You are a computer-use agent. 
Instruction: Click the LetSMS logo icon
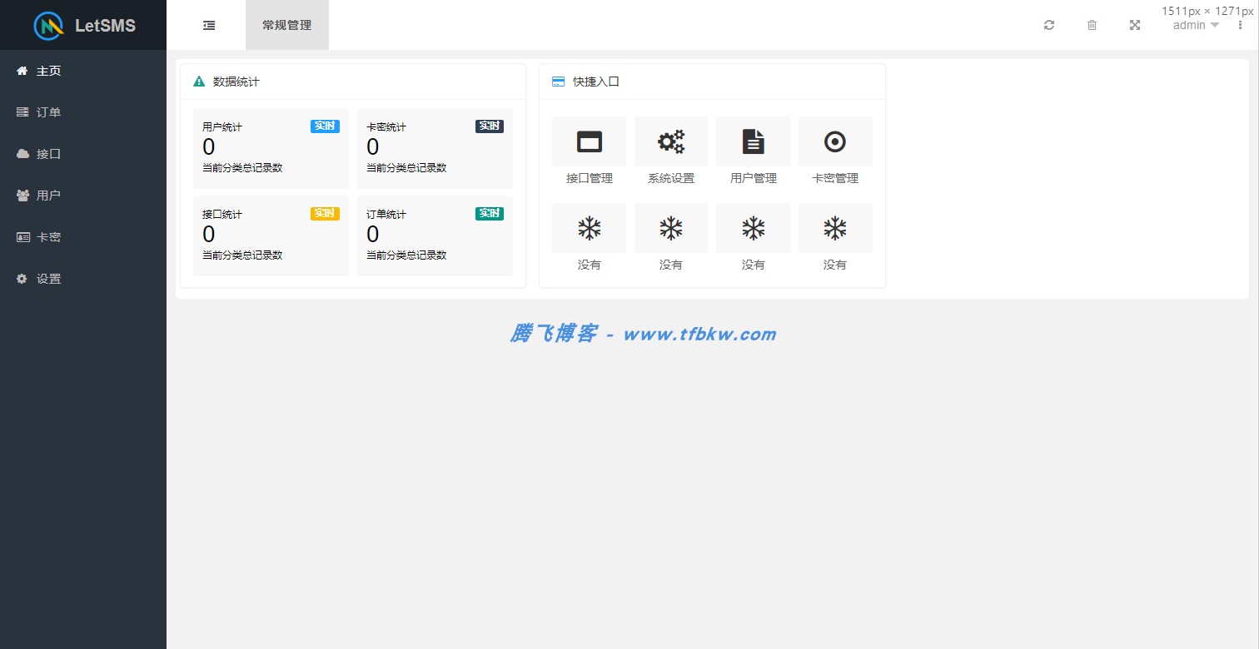[48, 26]
